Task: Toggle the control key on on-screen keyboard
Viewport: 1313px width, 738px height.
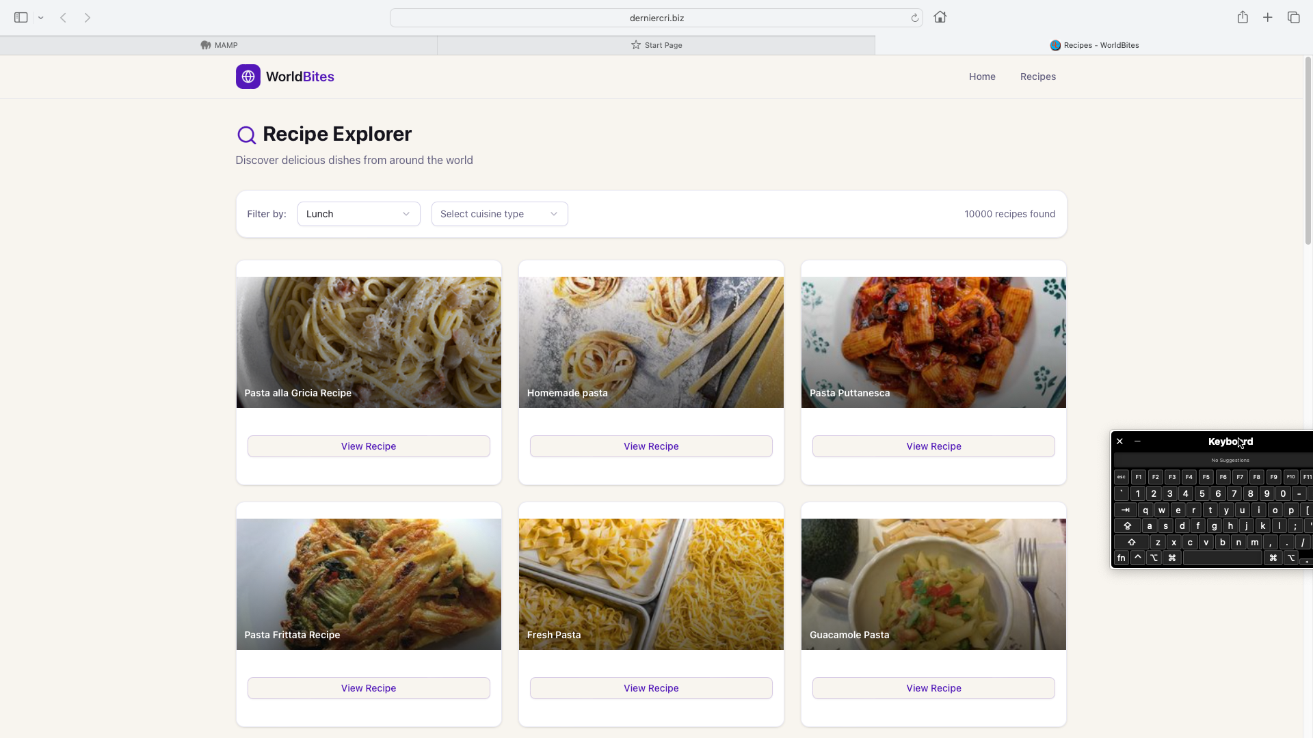Action: click(x=1138, y=558)
